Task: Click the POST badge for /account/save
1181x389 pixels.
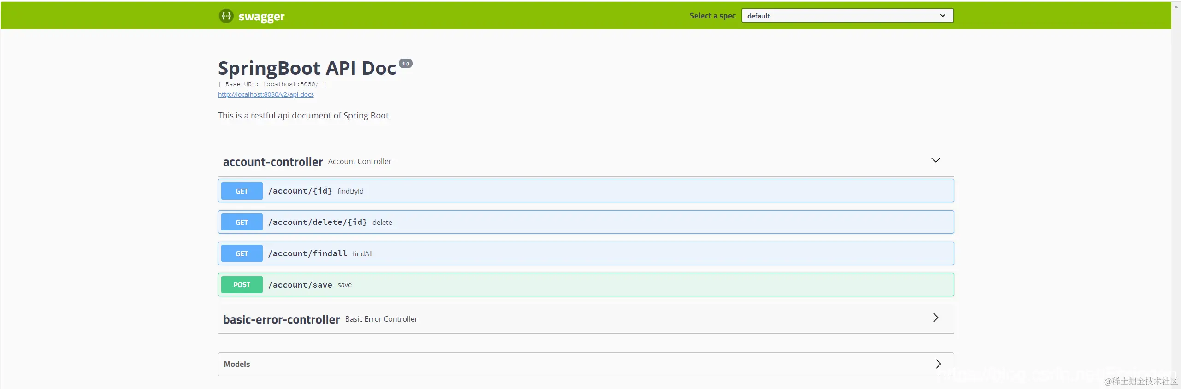Action: tap(242, 285)
